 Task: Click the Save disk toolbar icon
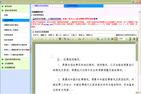[42, 39]
